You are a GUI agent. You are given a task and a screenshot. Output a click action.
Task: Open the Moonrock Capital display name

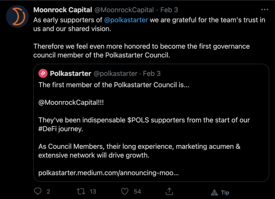pyautogui.click(x=63, y=10)
